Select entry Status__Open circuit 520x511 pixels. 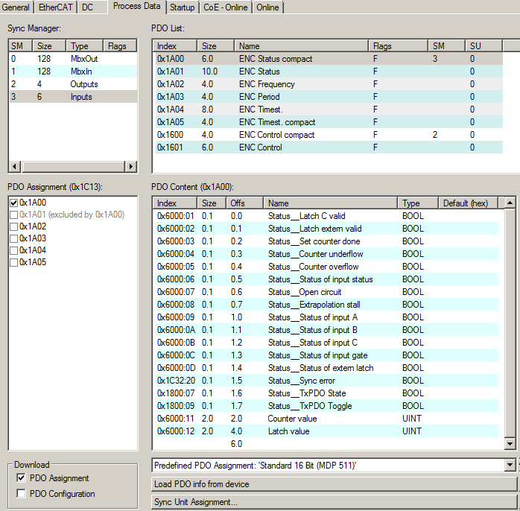coord(327,292)
